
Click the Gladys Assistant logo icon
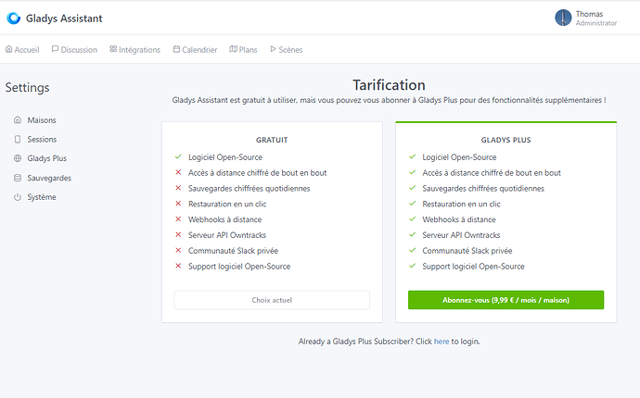[14, 19]
